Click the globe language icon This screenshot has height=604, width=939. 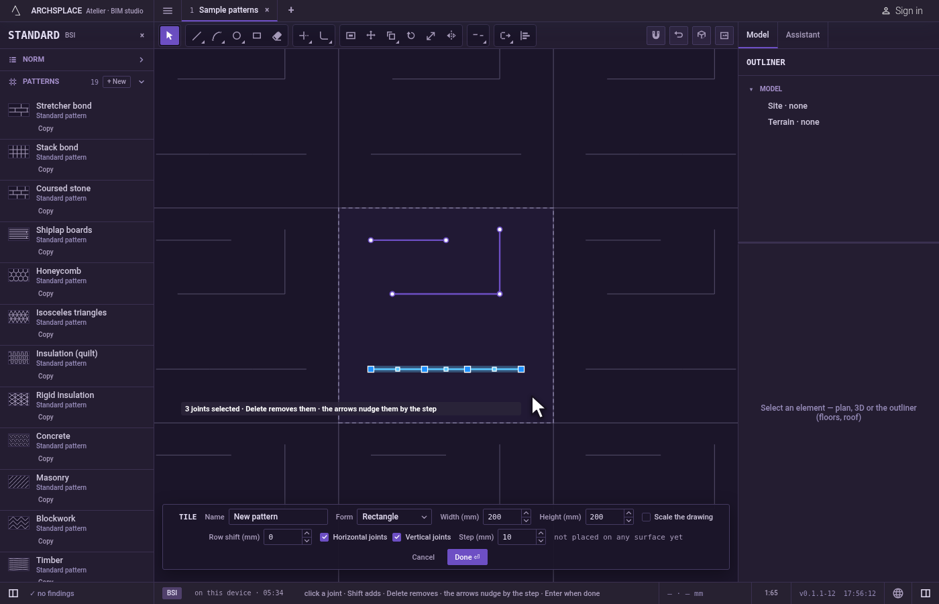click(x=898, y=593)
